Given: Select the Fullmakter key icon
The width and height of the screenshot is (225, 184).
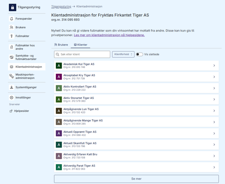Looking at the screenshot, I should tap(12, 36).
